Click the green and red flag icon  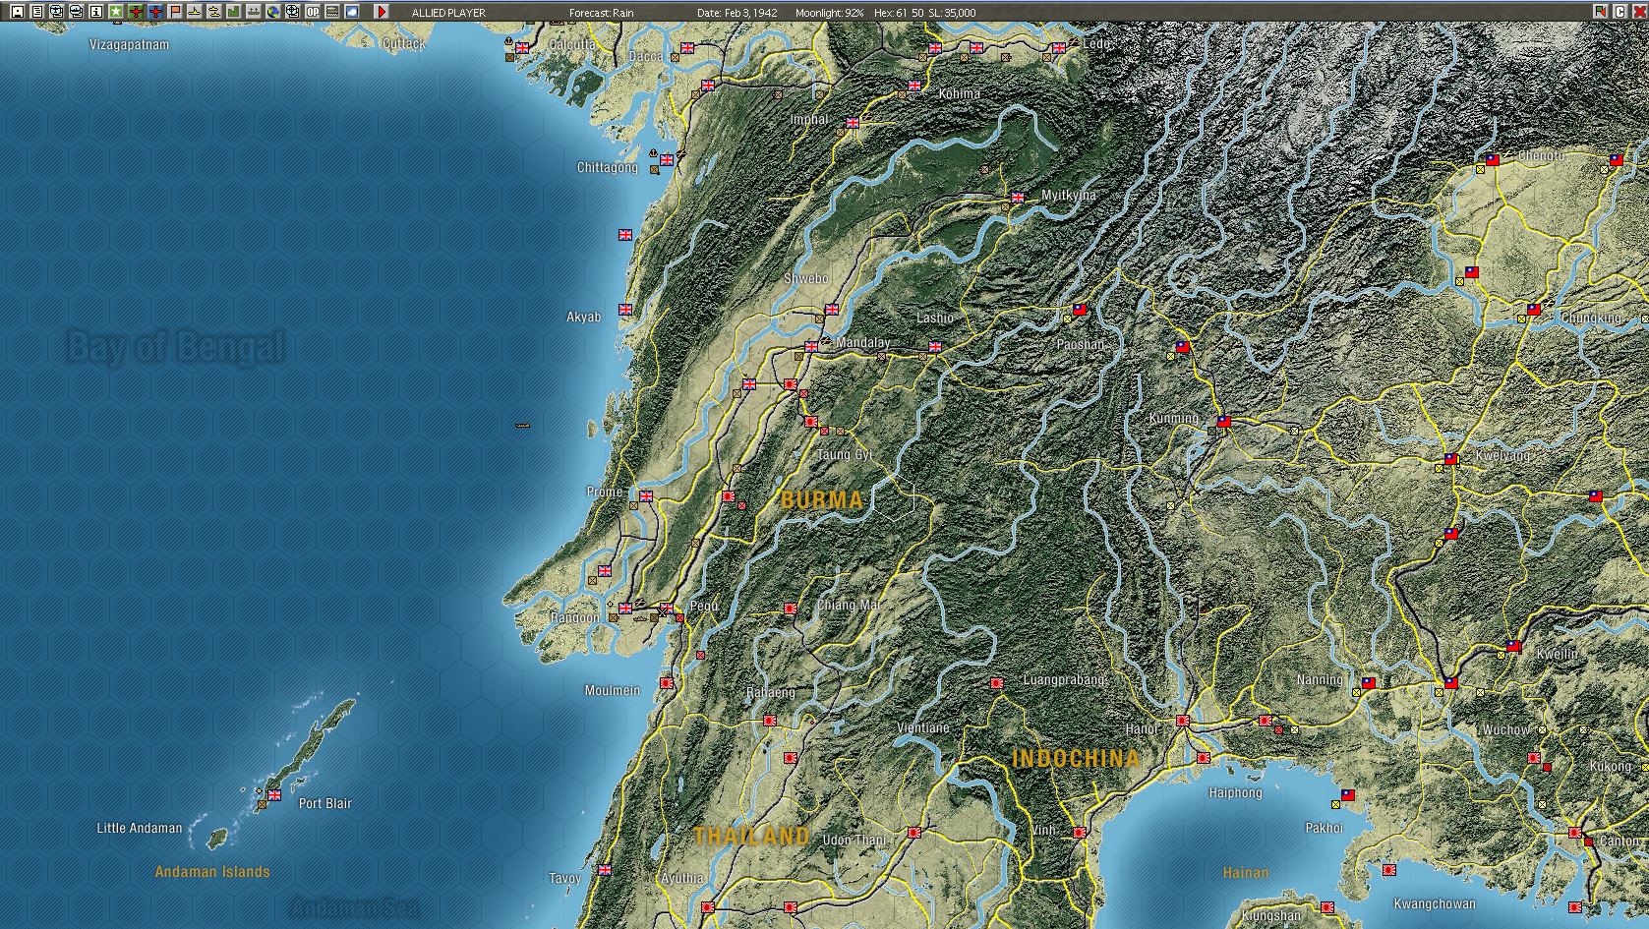point(1601,12)
